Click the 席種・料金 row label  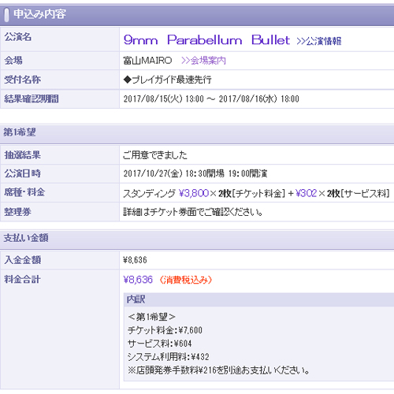tap(24, 192)
